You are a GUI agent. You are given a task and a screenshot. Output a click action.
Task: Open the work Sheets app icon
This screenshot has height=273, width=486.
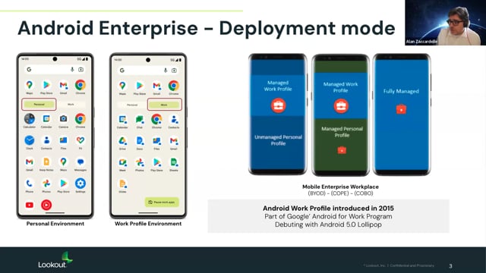click(174, 162)
